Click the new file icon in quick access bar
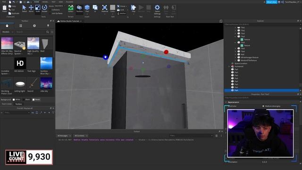 (10, 2)
